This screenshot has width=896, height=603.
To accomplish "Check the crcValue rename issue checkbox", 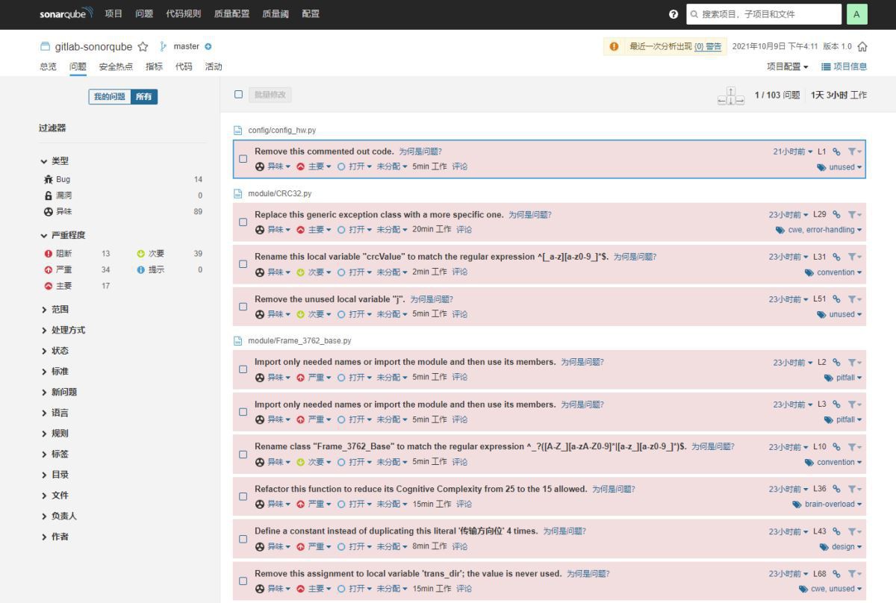I will click(243, 264).
